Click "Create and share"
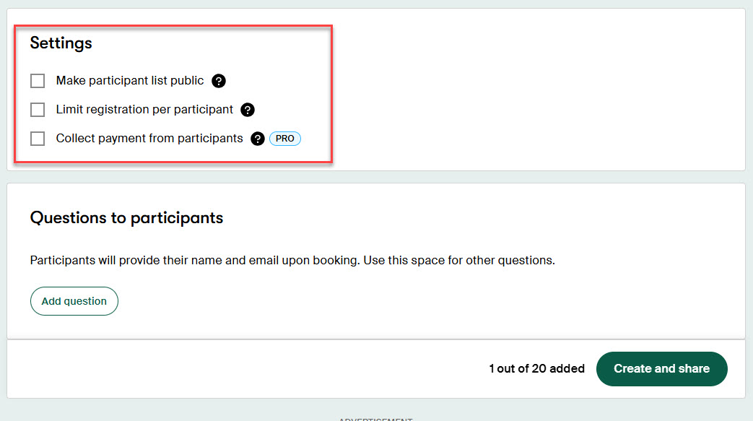 (661, 368)
